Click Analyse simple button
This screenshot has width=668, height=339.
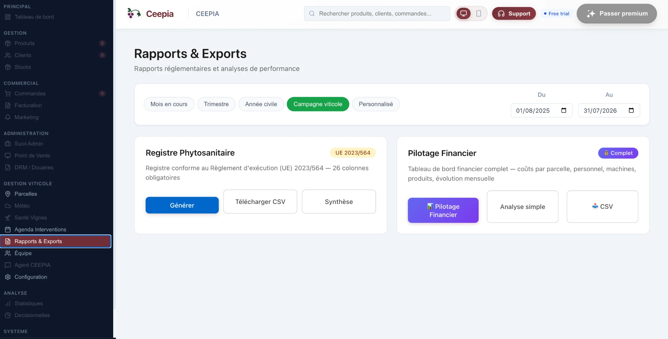coord(523,207)
